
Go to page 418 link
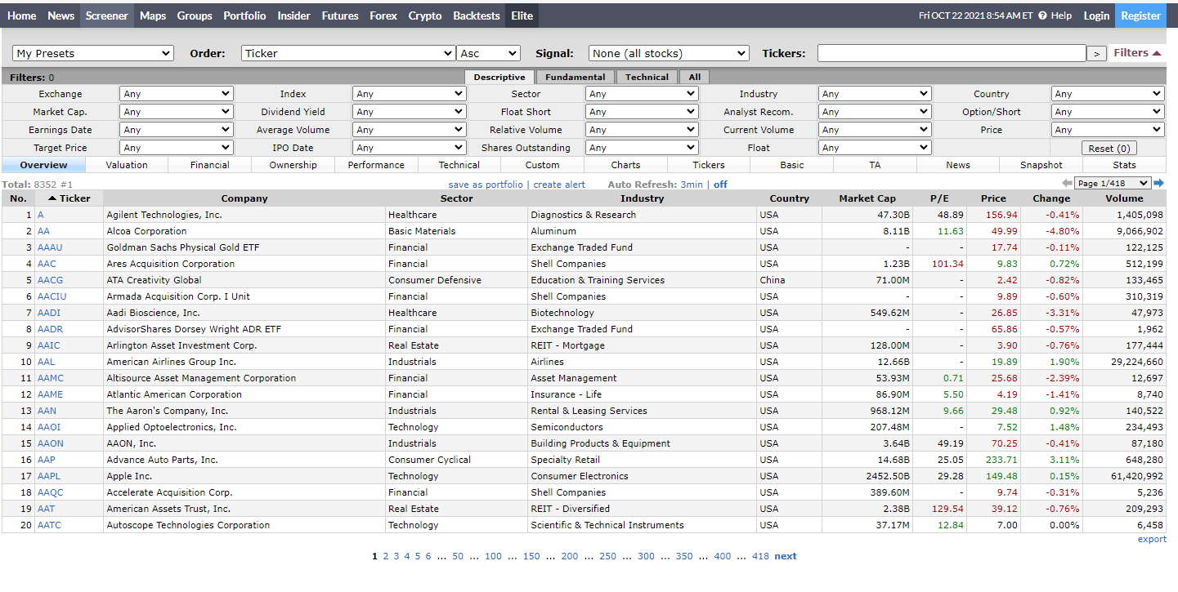pos(760,556)
